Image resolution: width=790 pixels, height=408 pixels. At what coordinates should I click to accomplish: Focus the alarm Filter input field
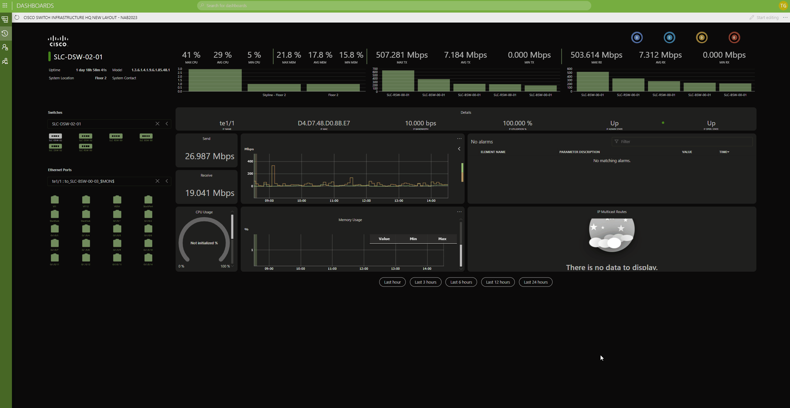click(x=682, y=141)
